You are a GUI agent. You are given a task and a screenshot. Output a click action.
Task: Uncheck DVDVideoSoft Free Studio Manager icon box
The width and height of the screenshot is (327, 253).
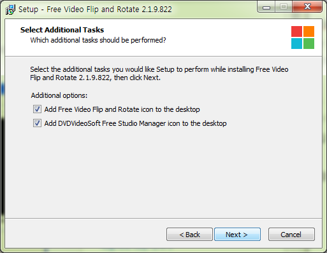tap(37, 123)
